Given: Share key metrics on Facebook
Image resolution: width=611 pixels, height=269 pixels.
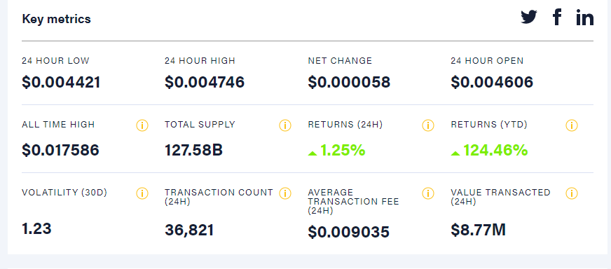Looking at the screenshot, I should [x=557, y=17].
